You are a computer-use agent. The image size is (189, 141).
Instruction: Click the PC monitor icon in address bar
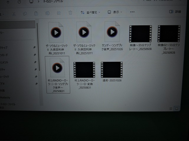click(31, 2)
